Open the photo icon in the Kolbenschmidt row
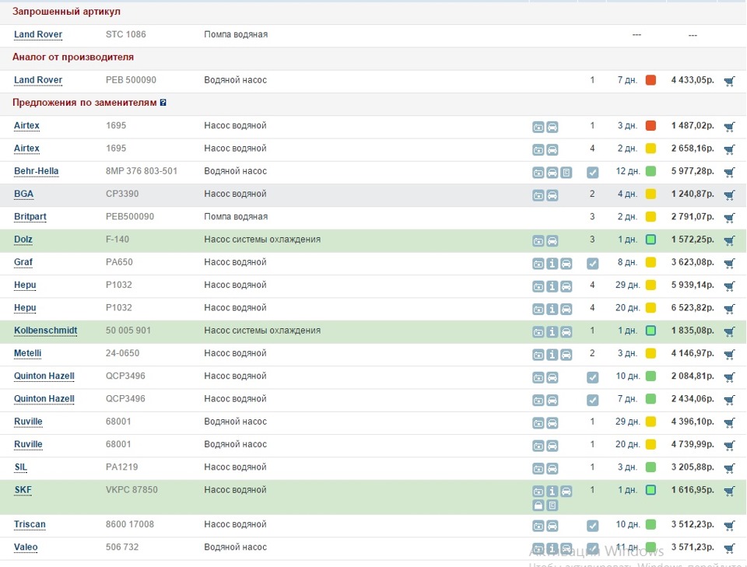This screenshot has width=747, height=567. [x=538, y=332]
